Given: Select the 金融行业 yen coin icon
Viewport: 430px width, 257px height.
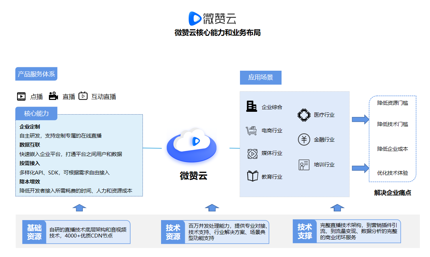Looking at the screenshot, I should click(304, 140).
